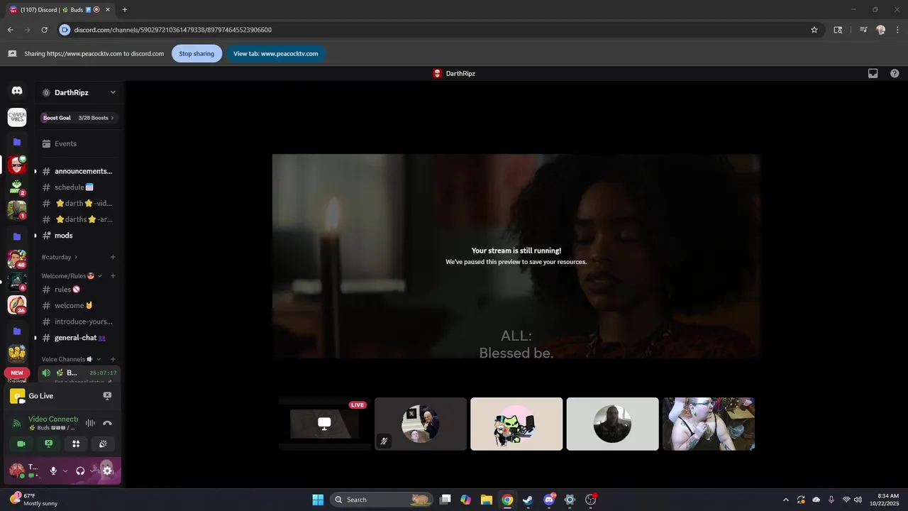Click the Stop sharing button
The width and height of the screenshot is (908, 511).
point(196,53)
